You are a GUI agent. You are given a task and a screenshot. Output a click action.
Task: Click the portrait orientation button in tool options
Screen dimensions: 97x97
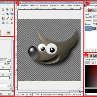(x=5, y=64)
